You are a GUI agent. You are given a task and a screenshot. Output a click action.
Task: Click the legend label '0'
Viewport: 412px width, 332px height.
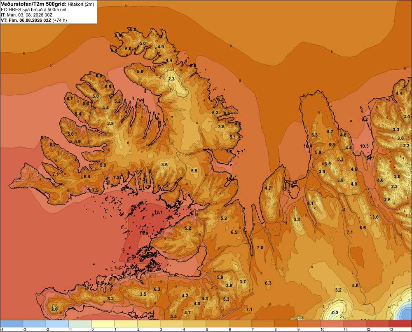(92, 330)
